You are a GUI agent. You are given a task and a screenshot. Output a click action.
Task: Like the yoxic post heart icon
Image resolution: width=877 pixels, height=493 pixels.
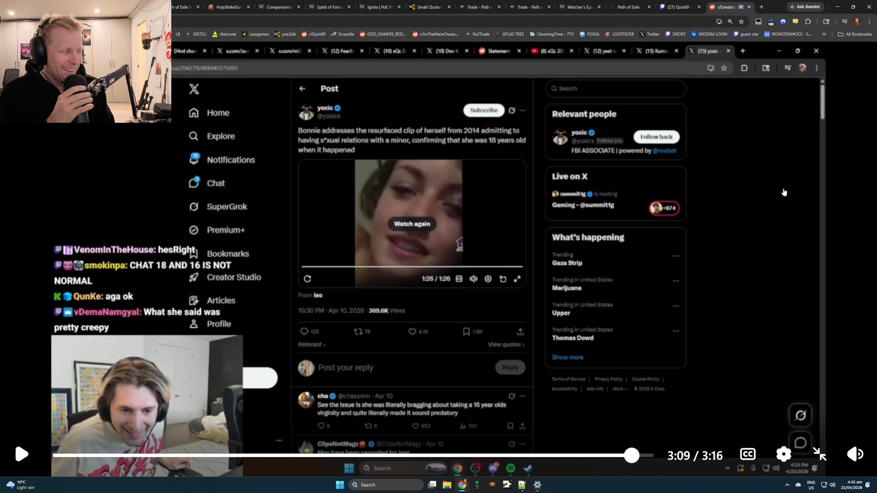click(412, 332)
